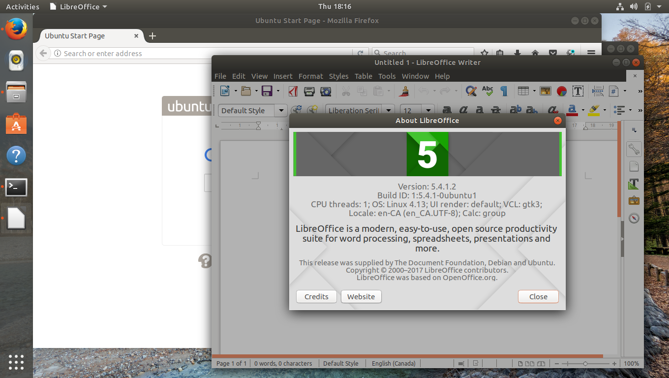Open sidebar Navigator compass icon

(634, 218)
